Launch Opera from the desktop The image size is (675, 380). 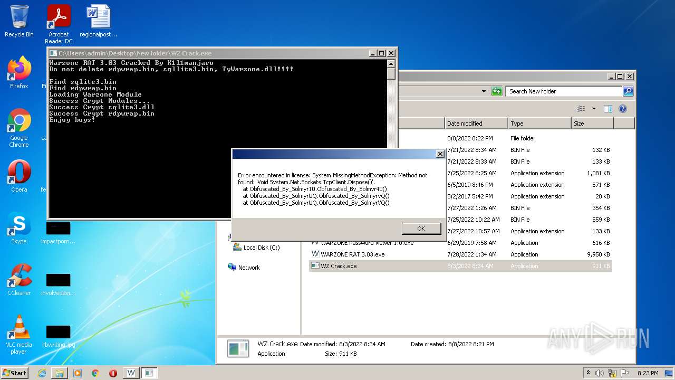click(x=19, y=177)
